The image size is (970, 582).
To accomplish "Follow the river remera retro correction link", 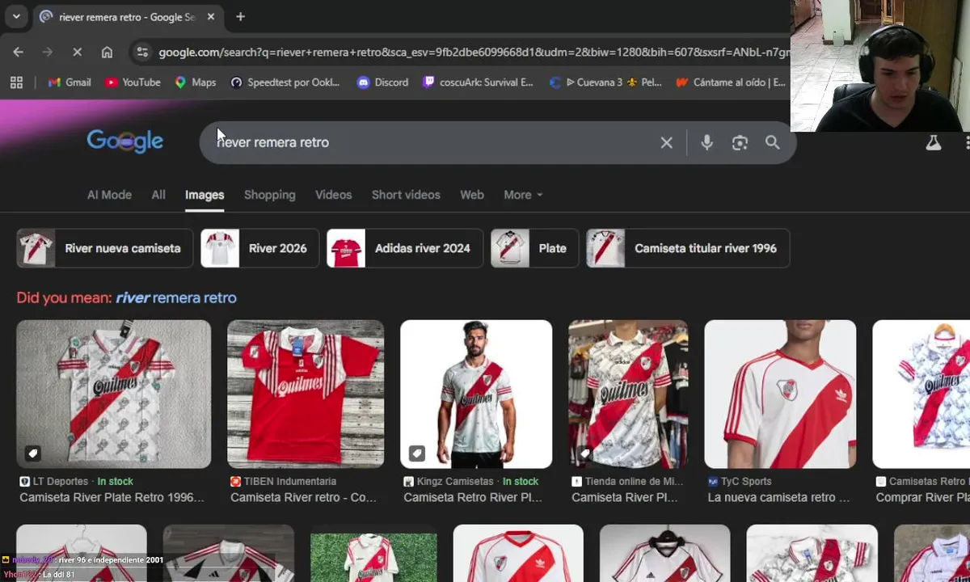I will [x=175, y=297].
